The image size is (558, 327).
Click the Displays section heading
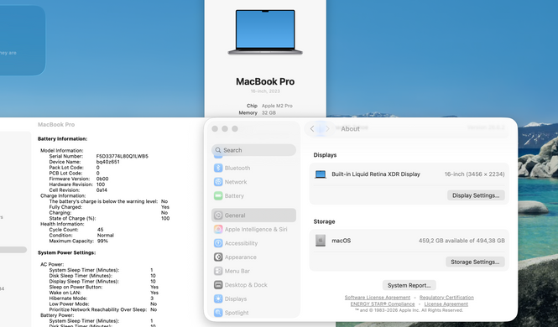325,155
